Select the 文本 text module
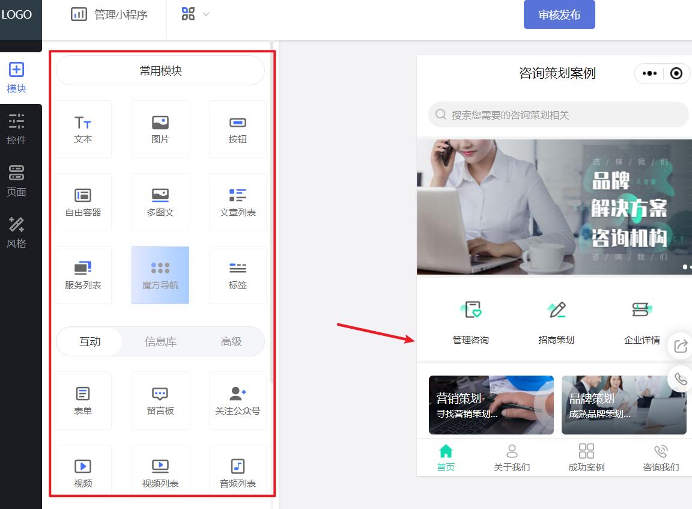The height and width of the screenshot is (509, 692). pos(82,129)
